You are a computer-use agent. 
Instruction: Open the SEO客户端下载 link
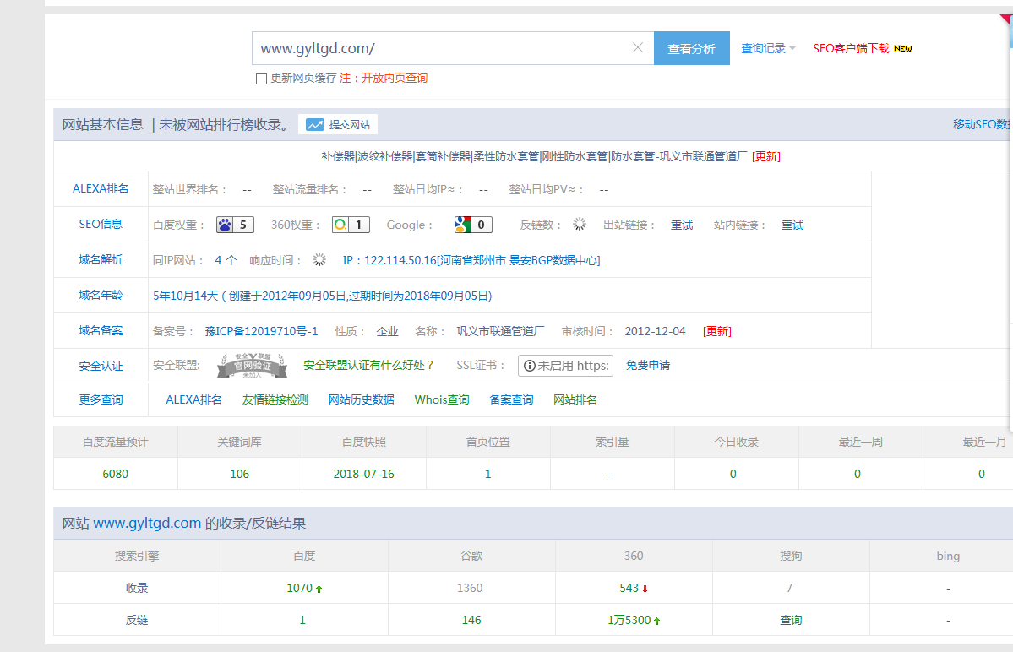(x=851, y=49)
